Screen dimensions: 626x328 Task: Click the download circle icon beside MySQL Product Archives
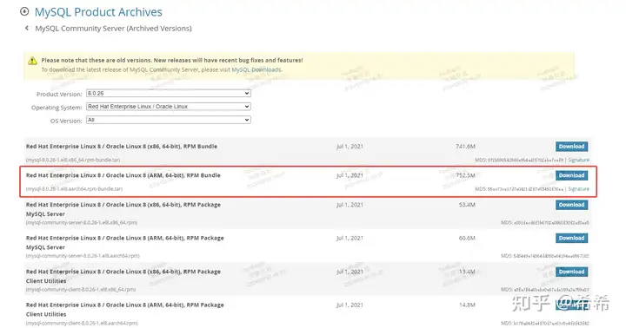pyautogui.click(x=24, y=11)
